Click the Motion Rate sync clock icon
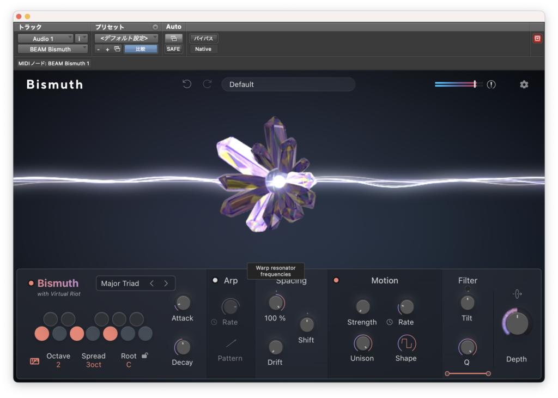The width and height of the screenshot is (558, 398). 390,322
